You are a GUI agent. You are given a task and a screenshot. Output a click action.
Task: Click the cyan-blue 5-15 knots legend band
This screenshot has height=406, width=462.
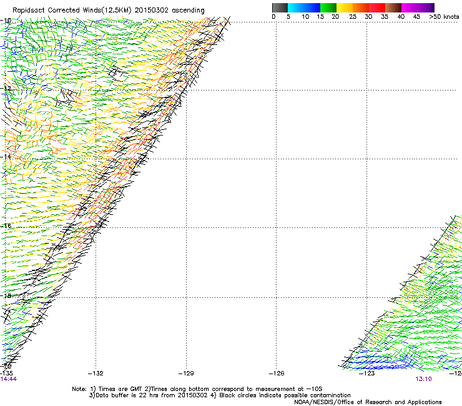pyautogui.click(x=304, y=7)
